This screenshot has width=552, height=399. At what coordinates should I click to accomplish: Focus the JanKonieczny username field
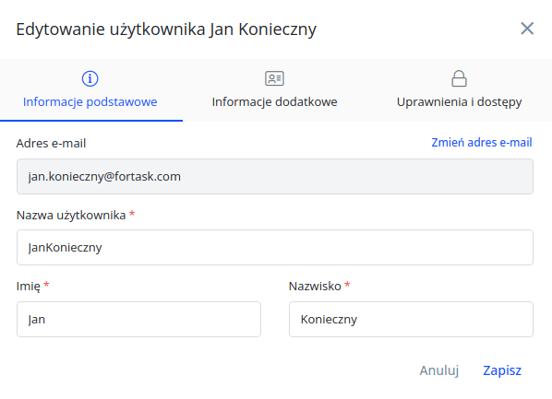tap(275, 248)
